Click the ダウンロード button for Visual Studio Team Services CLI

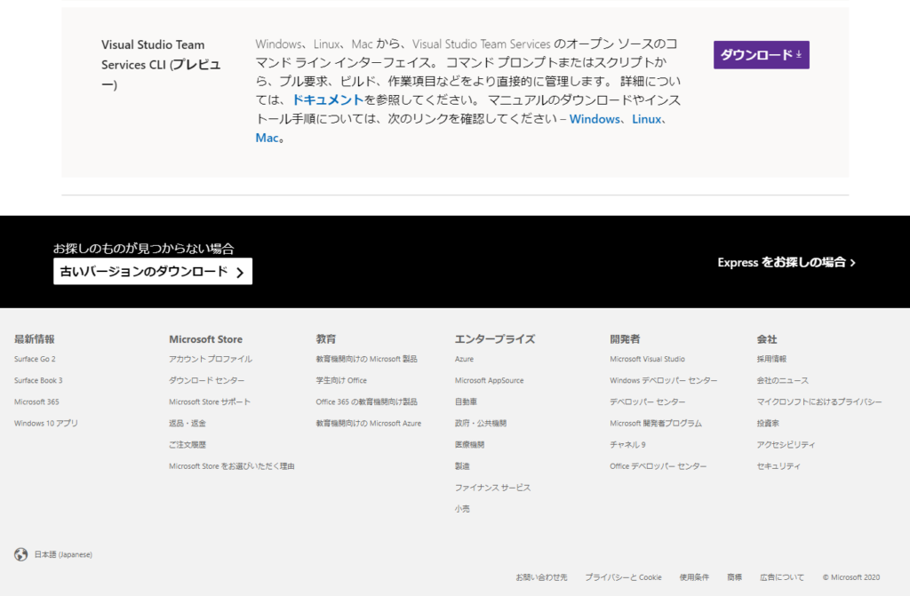point(761,54)
